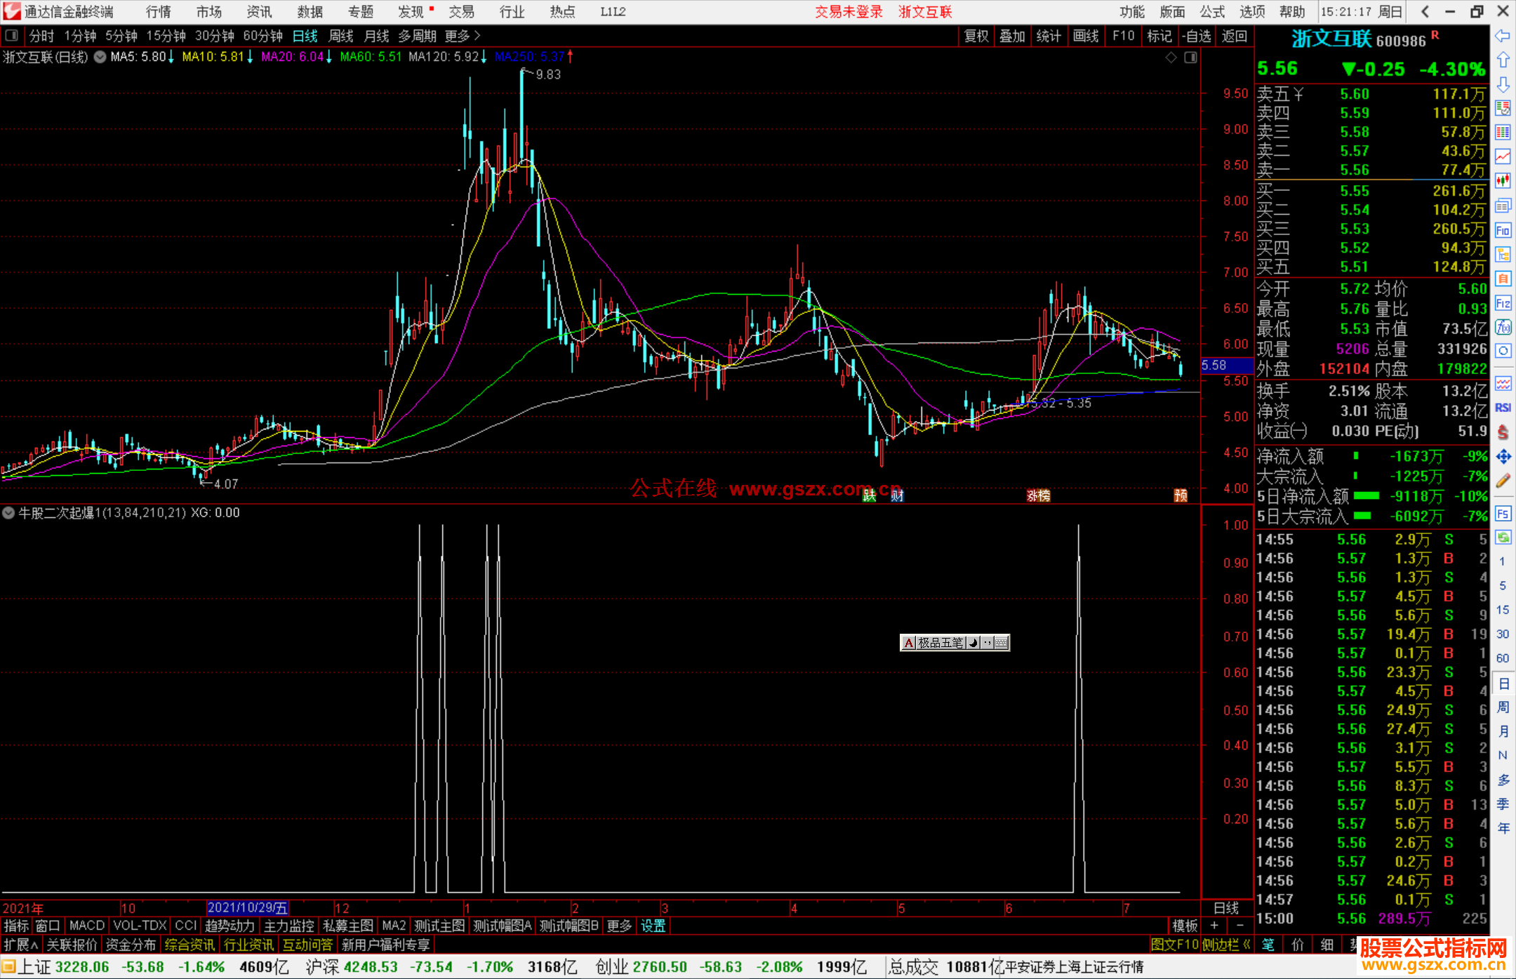Click the plus button next to 模板
The width and height of the screenshot is (1516, 979).
click(x=1214, y=926)
